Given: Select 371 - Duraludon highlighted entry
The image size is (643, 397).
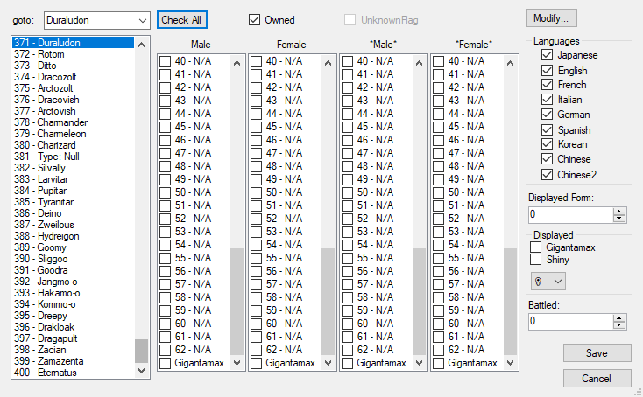Looking at the screenshot, I should 74,43.
